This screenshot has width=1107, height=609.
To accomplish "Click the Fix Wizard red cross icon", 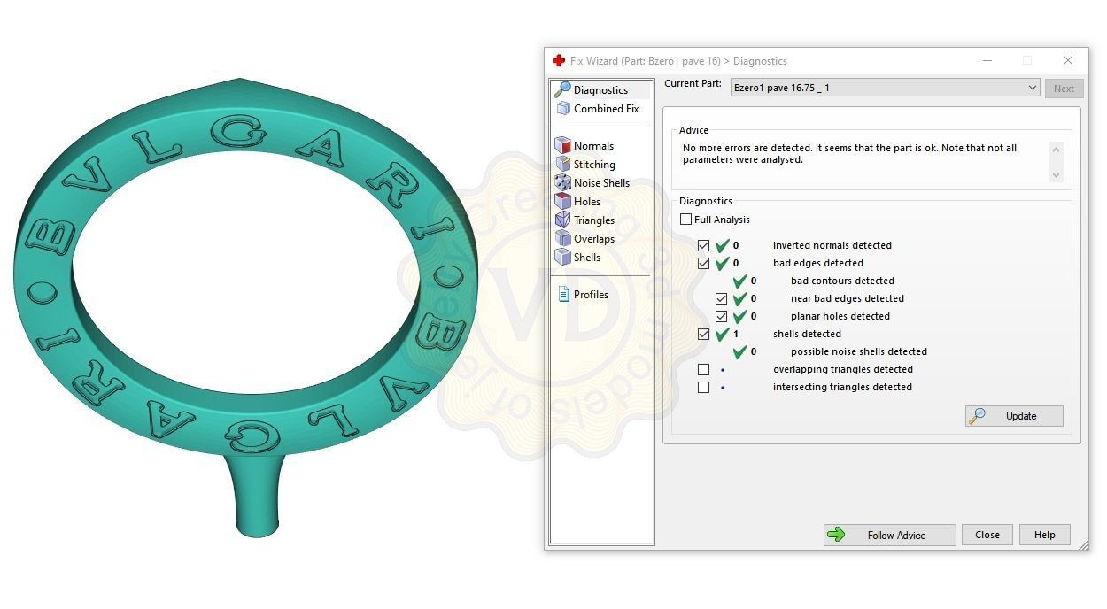I will click(559, 61).
